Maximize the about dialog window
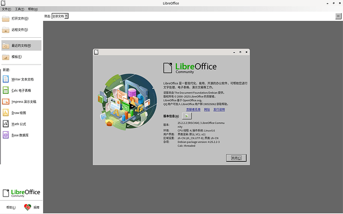 (240, 52)
